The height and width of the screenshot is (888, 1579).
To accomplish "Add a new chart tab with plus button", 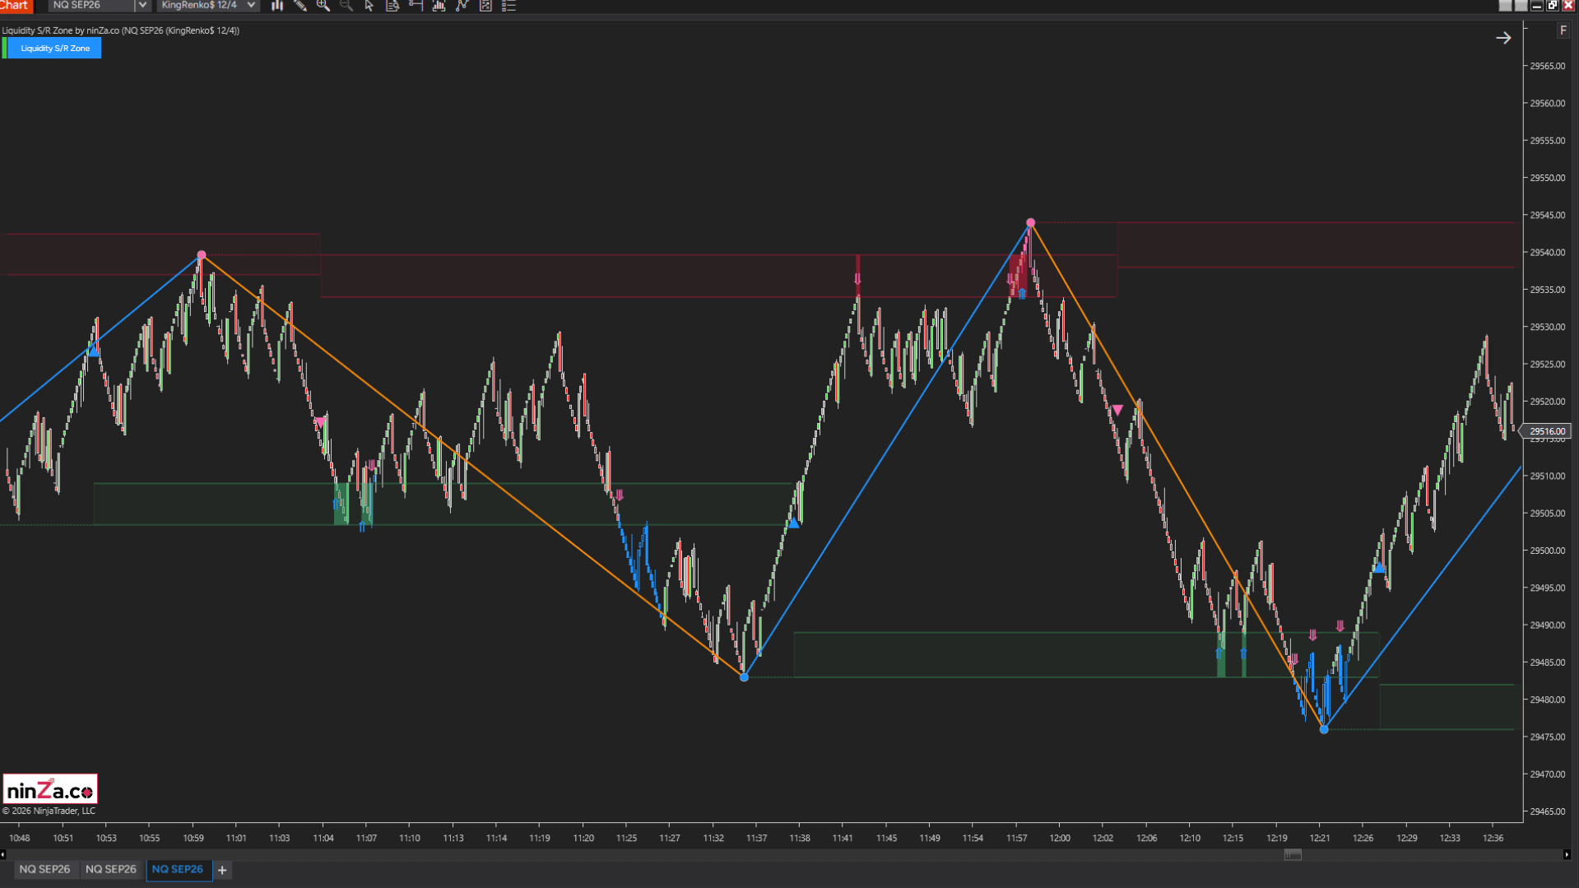I will [222, 870].
